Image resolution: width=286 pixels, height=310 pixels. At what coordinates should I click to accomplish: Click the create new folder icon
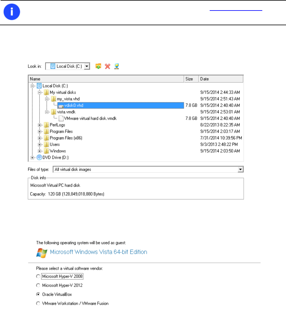tap(98, 66)
